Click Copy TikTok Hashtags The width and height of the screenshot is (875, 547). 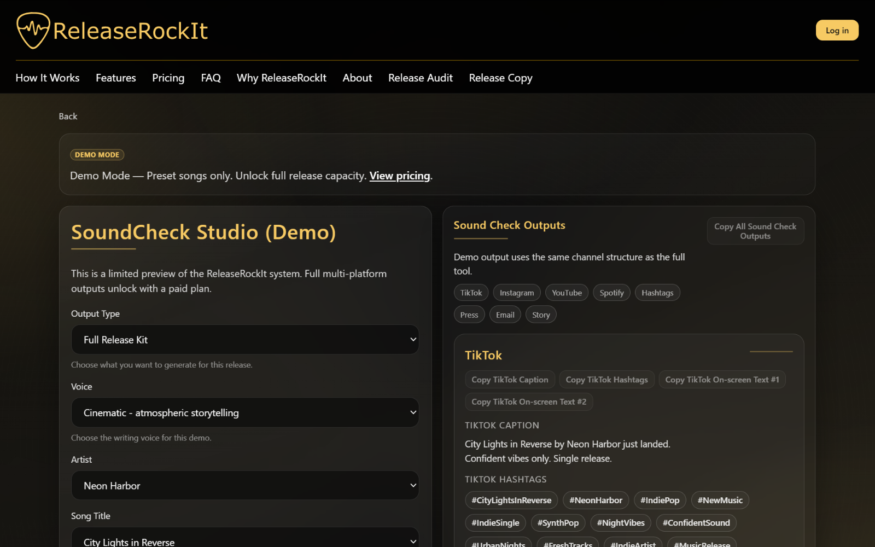(x=606, y=379)
